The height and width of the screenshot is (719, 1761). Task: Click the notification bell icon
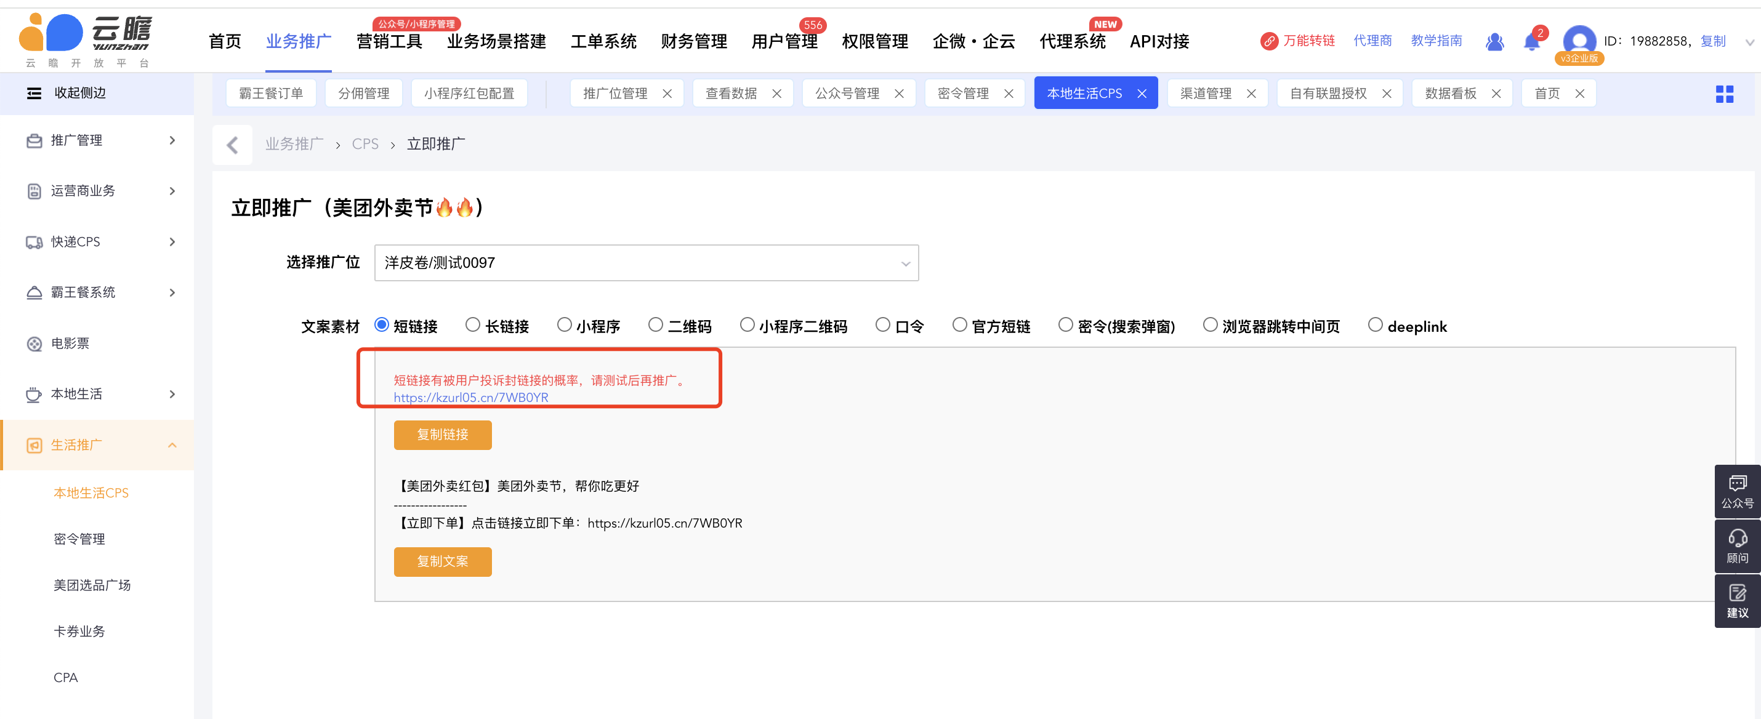tap(1531, 42)
